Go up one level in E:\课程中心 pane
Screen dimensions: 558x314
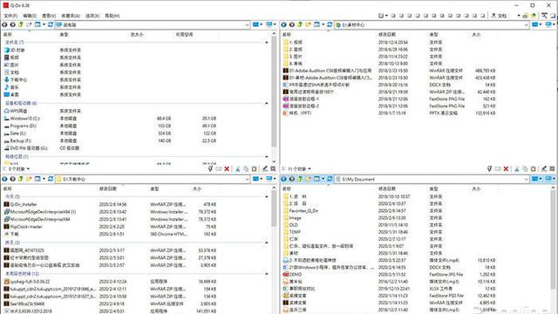(x=300, y=24)
